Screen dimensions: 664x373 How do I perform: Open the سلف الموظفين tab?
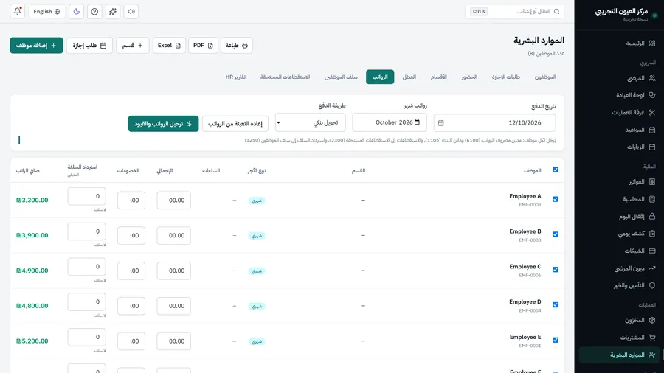click(341, 77)
